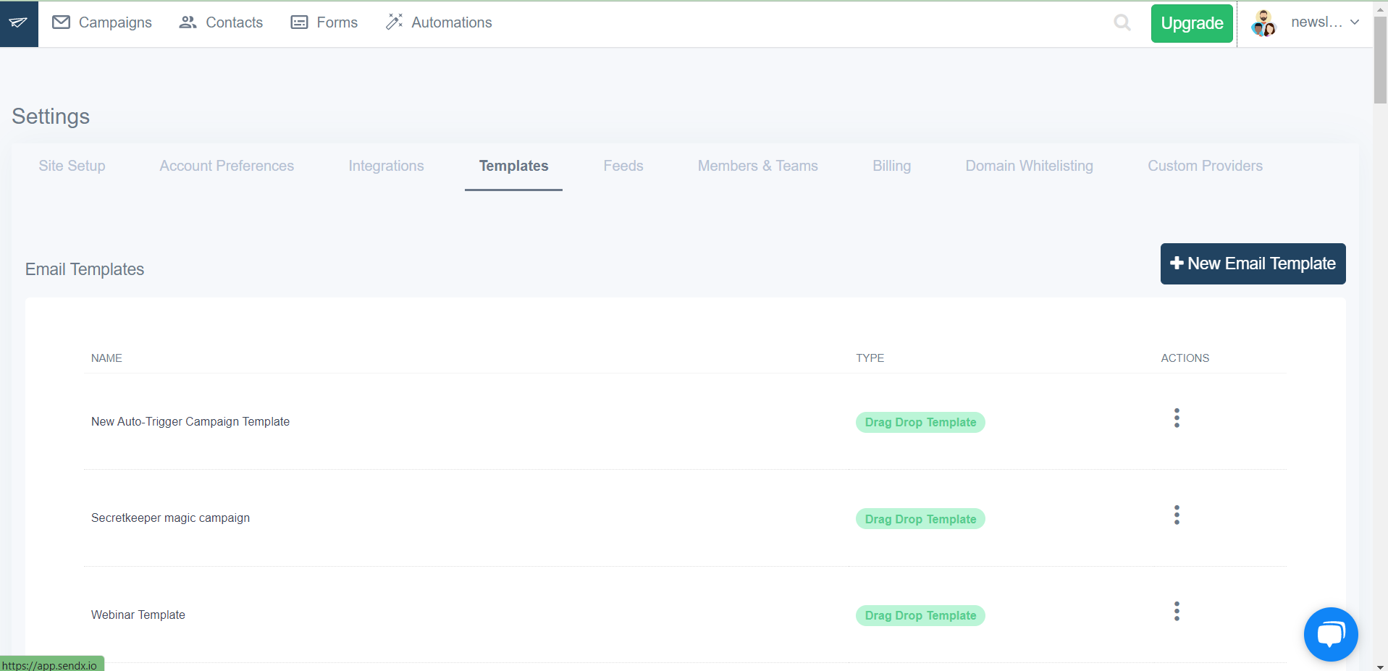
Task: Switch to the Members & Teams tab
Action: [x=758, y=166]
